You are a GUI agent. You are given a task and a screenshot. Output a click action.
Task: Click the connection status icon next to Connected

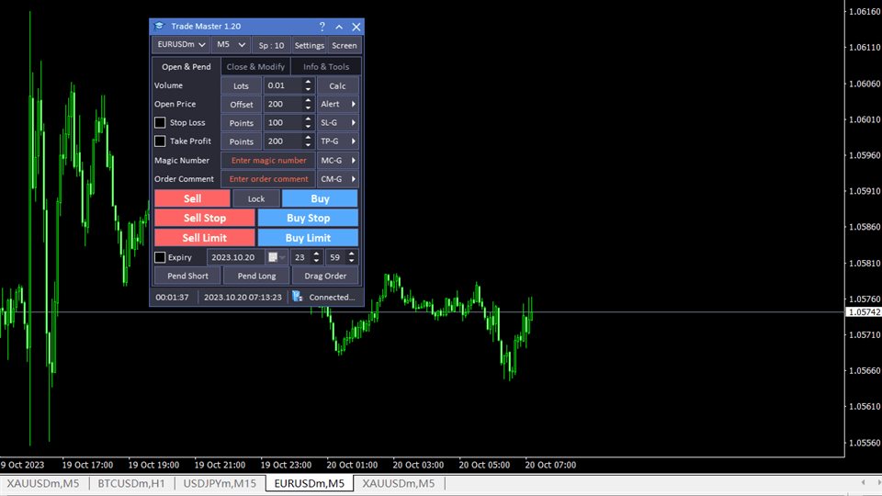pos(298,297)
